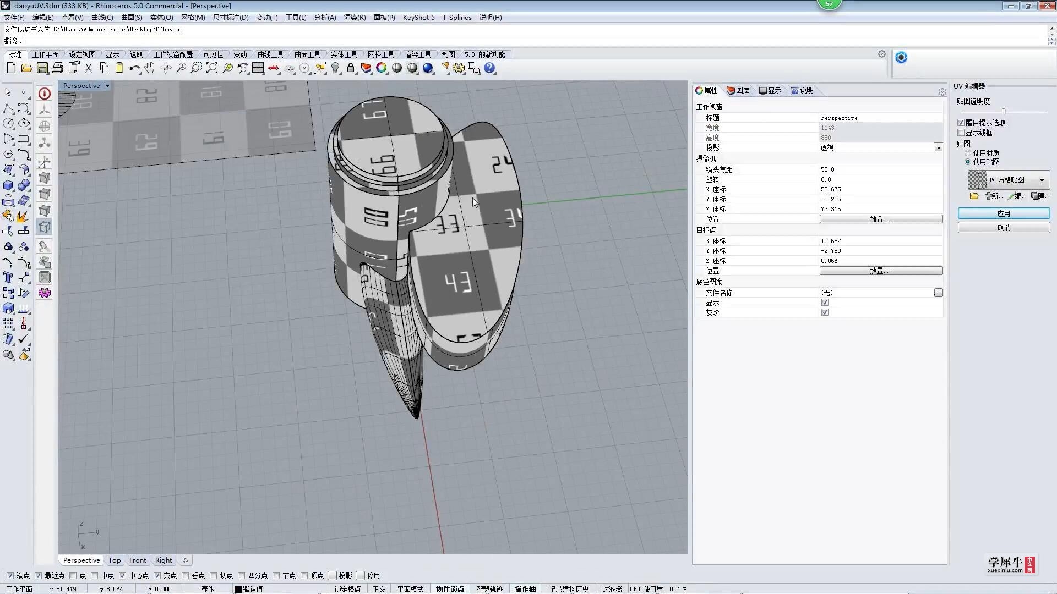The width and height of the screenshot is (1057, 594).
Task: Click the Zoom extents icon
Action: [x=212, y=68]
